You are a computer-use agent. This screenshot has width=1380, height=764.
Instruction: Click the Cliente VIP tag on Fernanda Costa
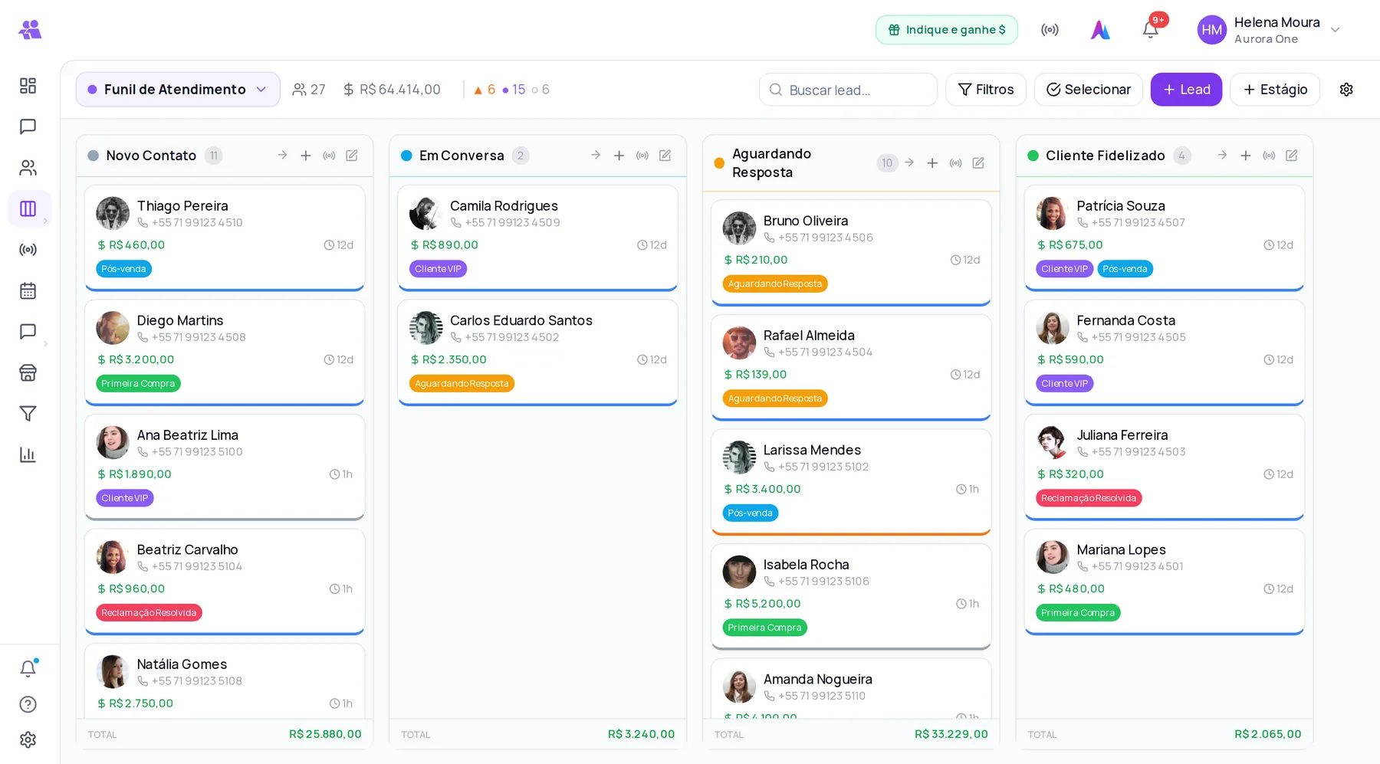pyautogui.click(x=1064, y=383)
